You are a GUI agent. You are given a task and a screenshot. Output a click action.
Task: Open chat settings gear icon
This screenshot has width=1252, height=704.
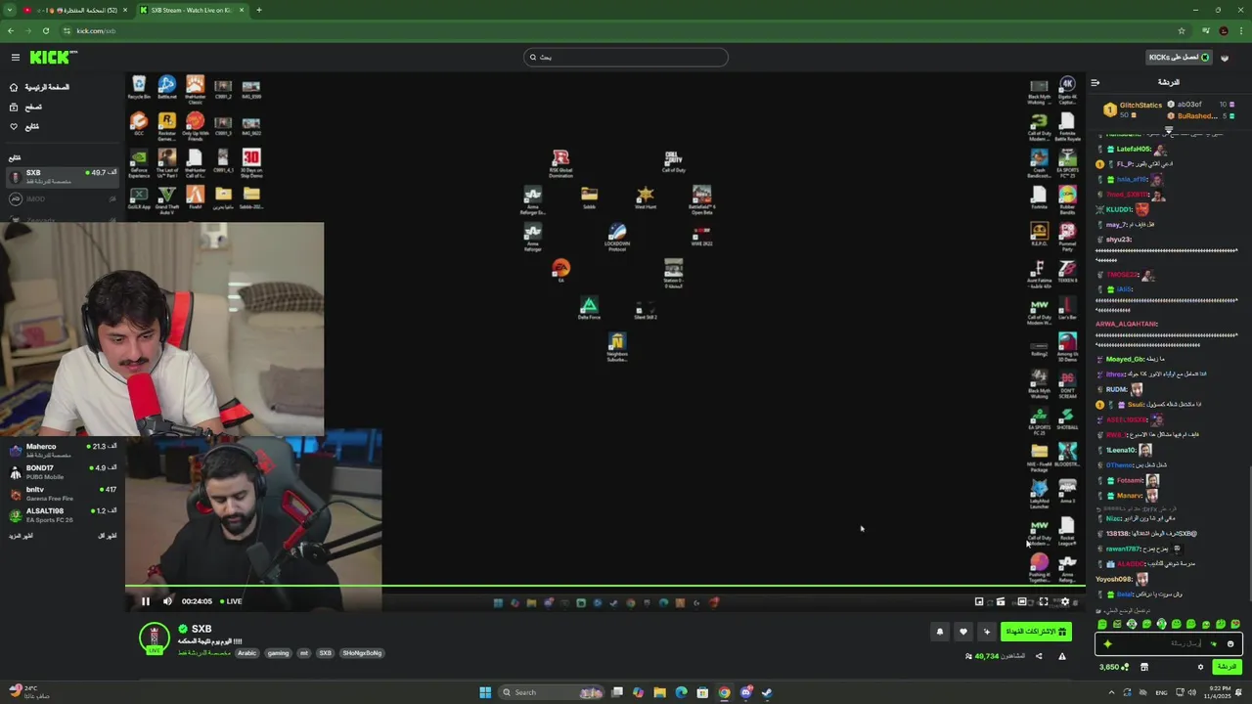tap(1200, 667)
